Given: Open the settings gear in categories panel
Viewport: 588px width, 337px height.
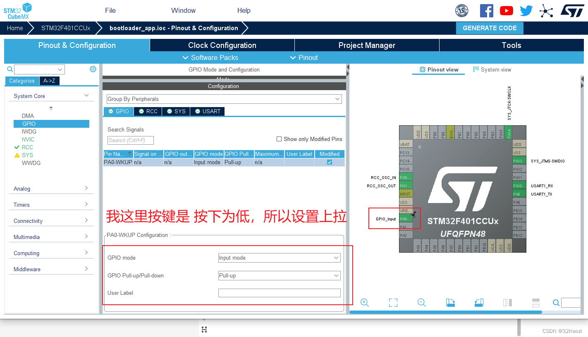Looking at the screenshot, I should pyautogui.click(x=93, y=69).
